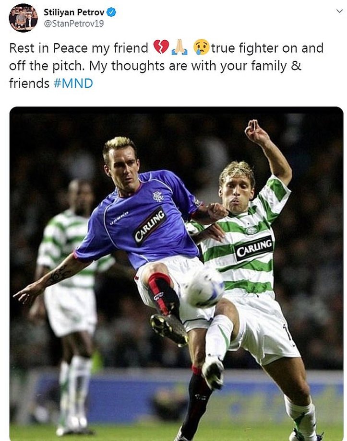The width and height of the screenshot is (347, 441).
Task: Click the word 'friends' before the hashtag
Action: (29, 83)
